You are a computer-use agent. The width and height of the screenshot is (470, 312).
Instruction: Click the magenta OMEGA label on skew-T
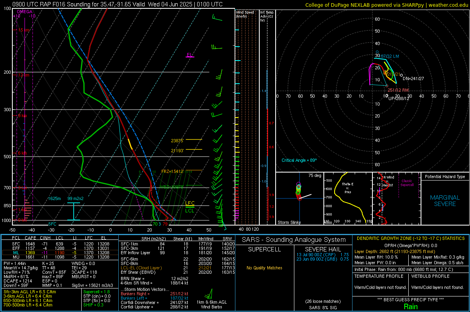[x=25, y=12]
